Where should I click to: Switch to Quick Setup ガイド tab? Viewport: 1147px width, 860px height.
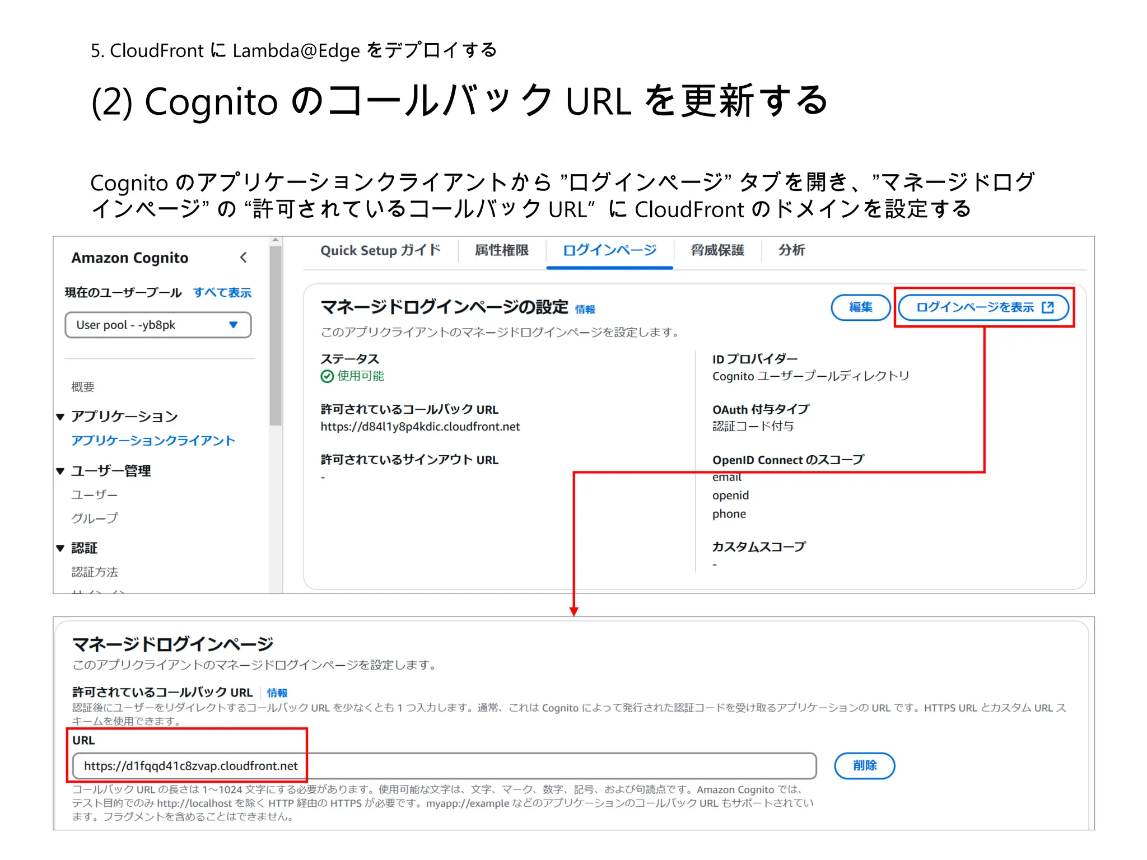[380, 250]
